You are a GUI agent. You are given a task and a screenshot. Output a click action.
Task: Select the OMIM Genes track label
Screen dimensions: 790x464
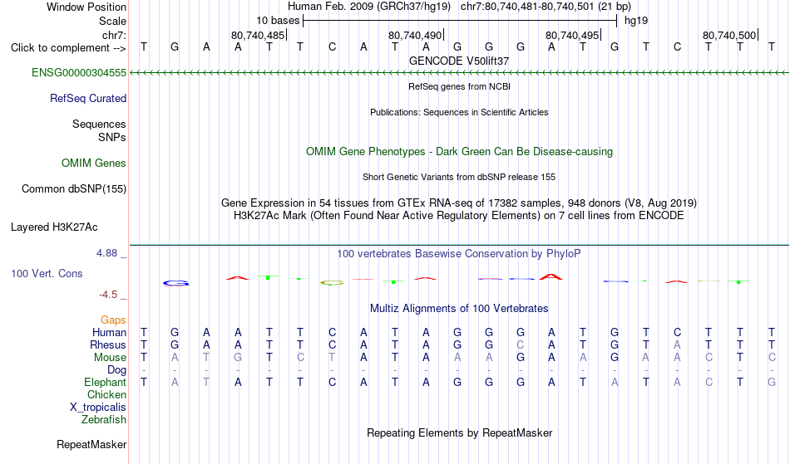pyautogui.click(x=94, y=164)
